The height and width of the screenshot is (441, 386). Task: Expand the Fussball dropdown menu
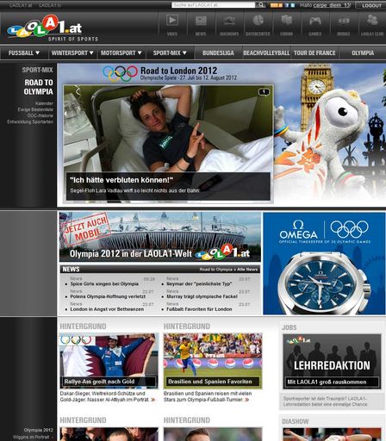(24, 53)
